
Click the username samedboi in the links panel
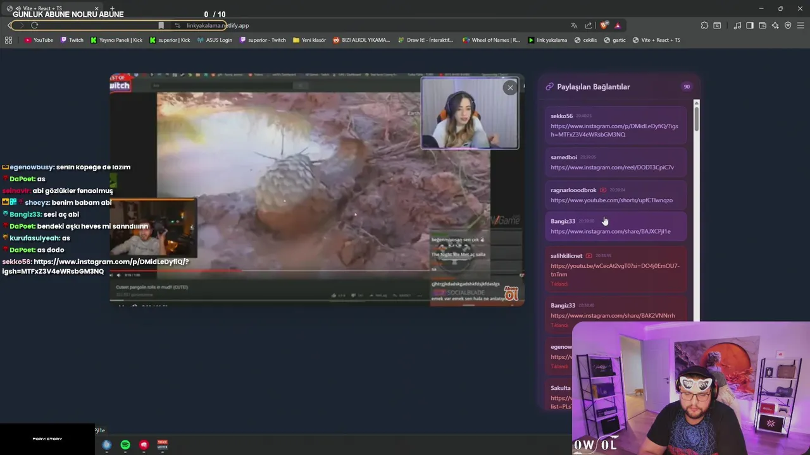tap(564, 157)
